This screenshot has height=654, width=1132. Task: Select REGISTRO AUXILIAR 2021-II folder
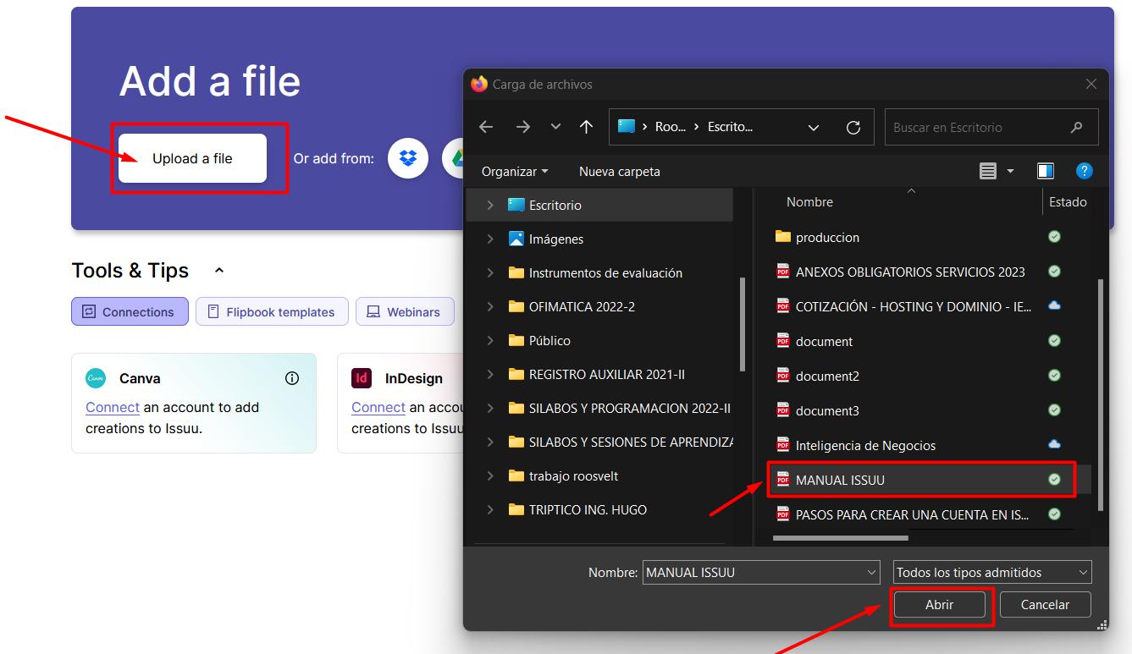(606, 374)
